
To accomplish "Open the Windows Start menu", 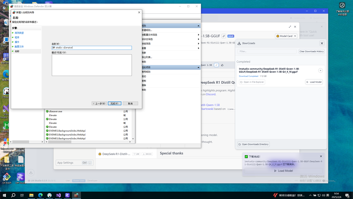I will (x=4, y=195).
